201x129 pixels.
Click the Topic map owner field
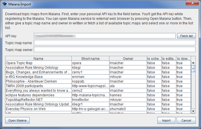click(x=115, y=50)
